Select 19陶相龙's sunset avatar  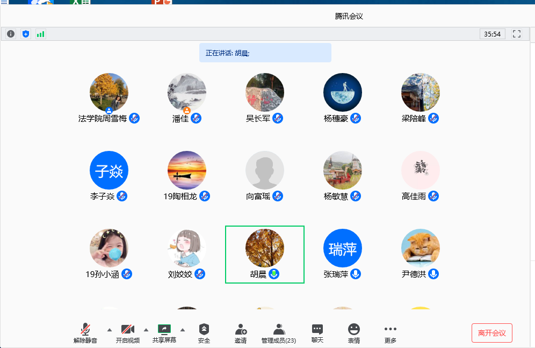187,170
